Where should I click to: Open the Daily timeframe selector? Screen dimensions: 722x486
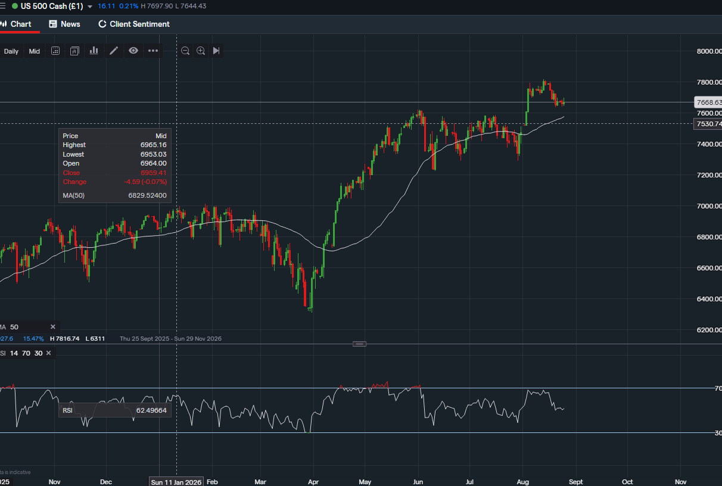pos(11,51)
